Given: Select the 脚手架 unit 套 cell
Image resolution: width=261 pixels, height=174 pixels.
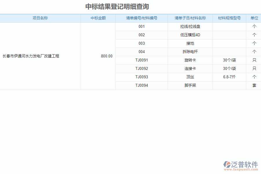Looking at the screenshot, I should (x=253, y=85).
